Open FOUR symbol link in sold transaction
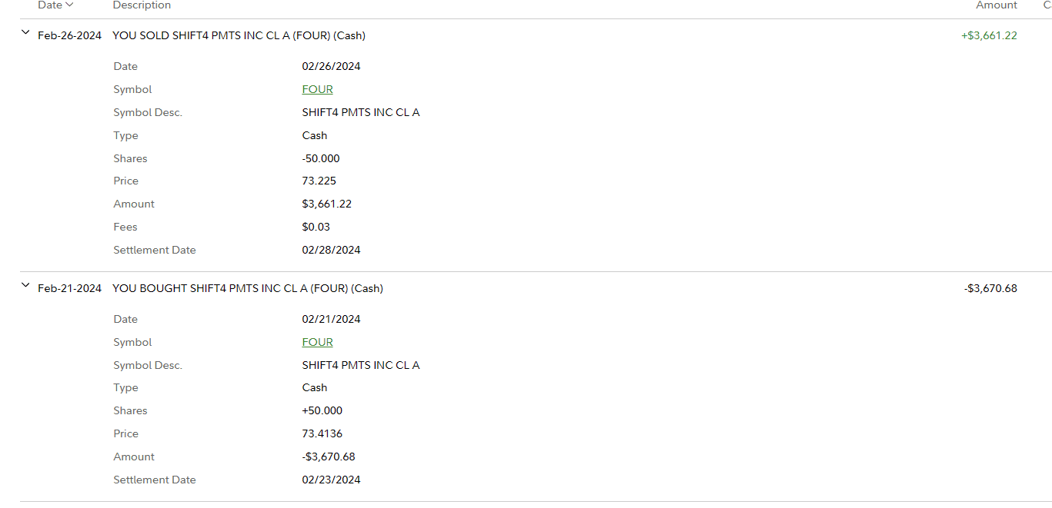Viewport: 1052px width, 508px height. tap(317, 89)
